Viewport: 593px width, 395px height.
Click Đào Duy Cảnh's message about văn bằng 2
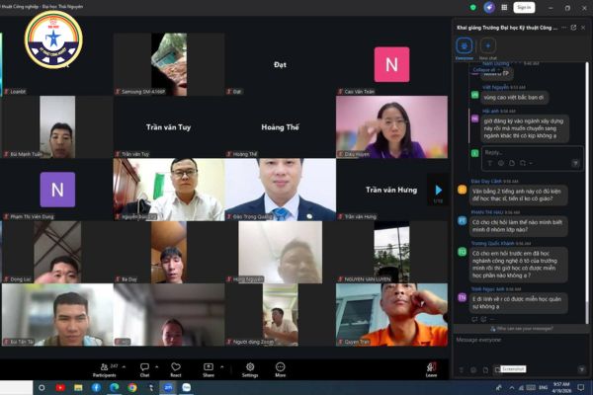tap(517, 195)
